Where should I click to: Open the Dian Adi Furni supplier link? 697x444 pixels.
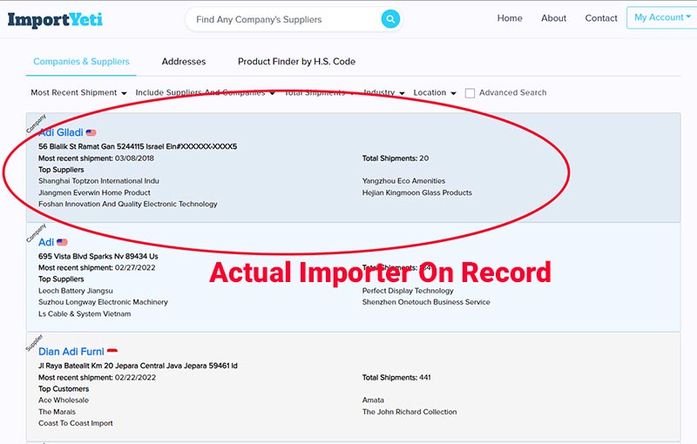(71, 351)
